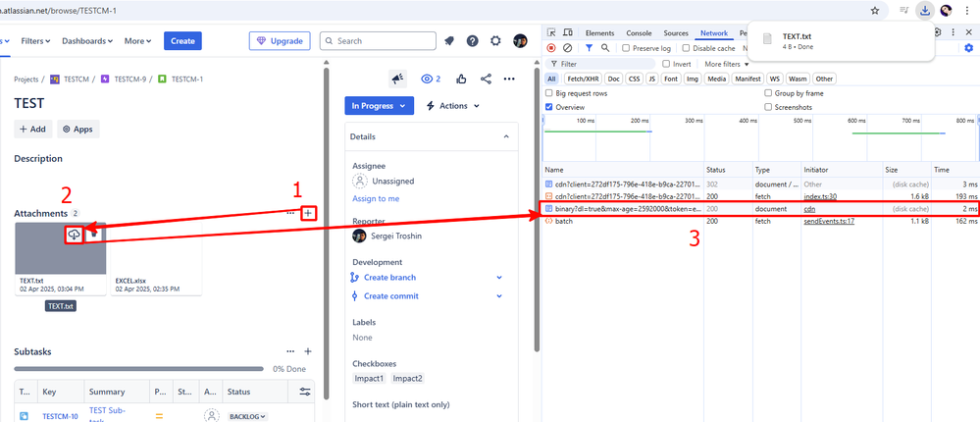Open TESTCM-9 breadcrumb link

(130, 79)
